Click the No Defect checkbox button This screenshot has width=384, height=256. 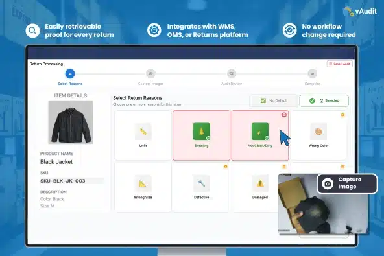[273, 100]
